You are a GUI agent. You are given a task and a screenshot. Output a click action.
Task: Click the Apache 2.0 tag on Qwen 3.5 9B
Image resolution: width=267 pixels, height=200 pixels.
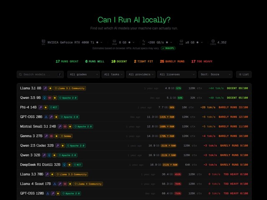(68, 98)
